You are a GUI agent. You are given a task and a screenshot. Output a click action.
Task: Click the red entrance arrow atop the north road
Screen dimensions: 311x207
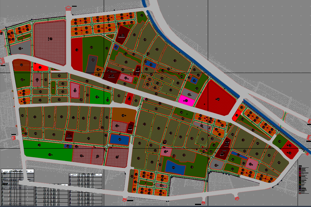click(68, 8)
